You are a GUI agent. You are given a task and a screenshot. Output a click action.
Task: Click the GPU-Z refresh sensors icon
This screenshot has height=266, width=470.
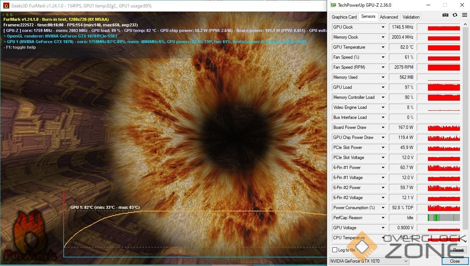(455, 15)
